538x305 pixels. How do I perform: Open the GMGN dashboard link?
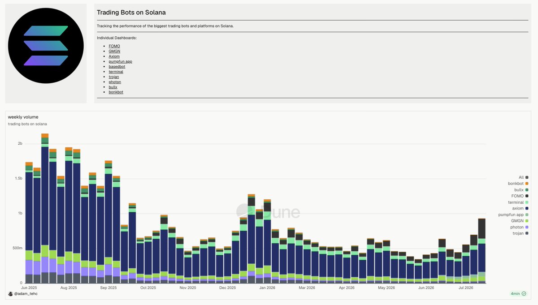(114, 51)
